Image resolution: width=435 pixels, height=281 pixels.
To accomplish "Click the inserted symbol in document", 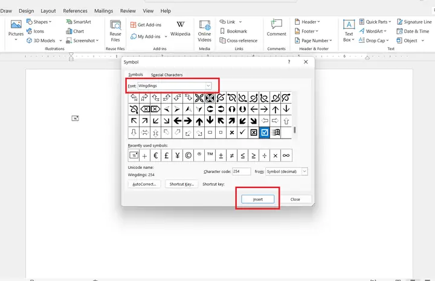I will point(75,118).
